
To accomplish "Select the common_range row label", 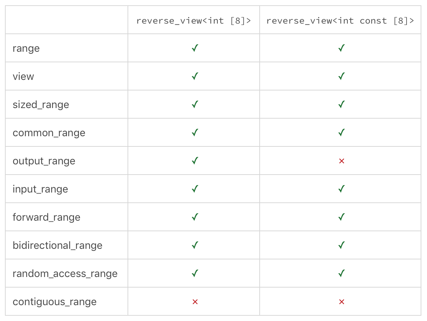I will click(49, 133).
